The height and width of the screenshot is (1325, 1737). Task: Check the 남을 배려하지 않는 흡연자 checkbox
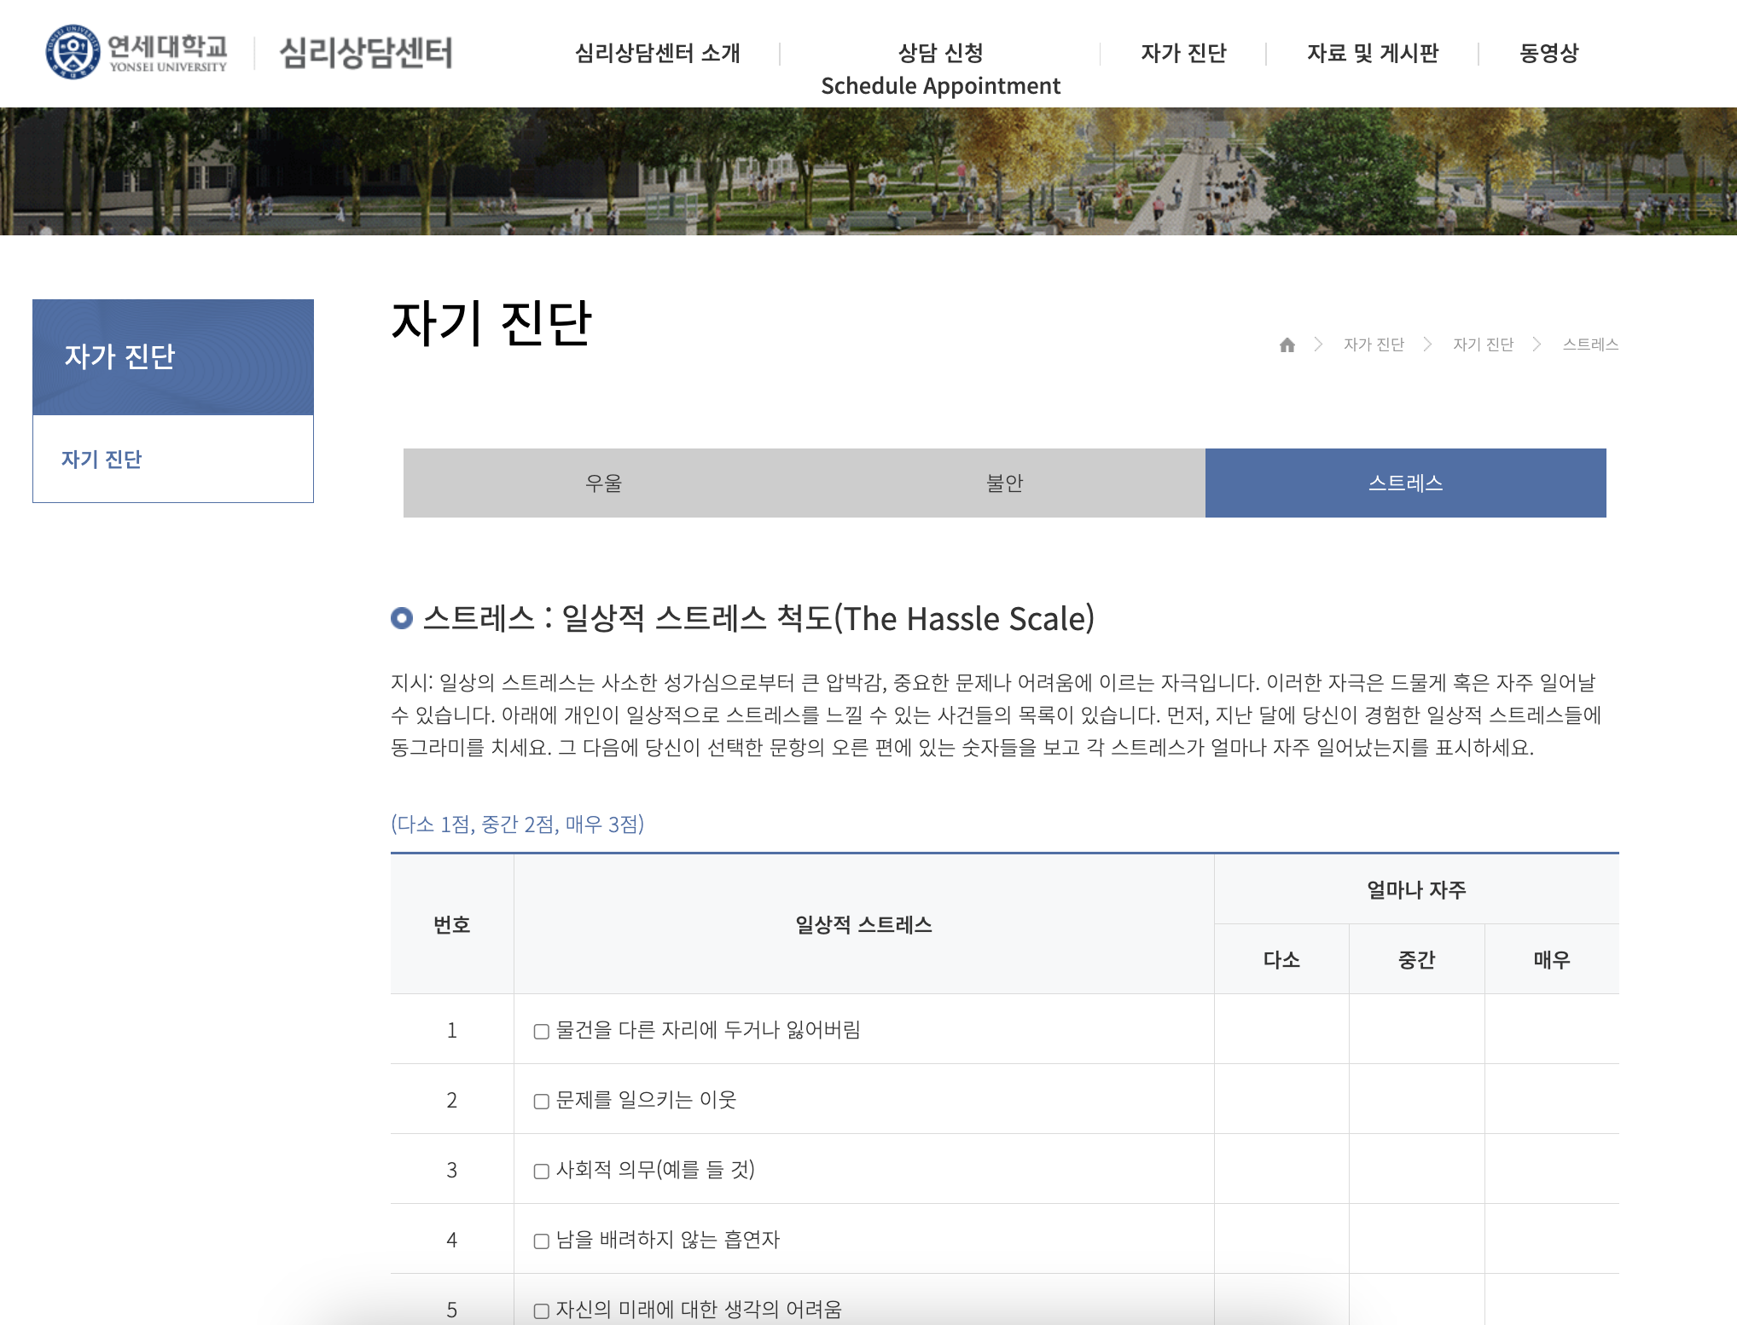pyautogui.click(x=540, y=1241)
